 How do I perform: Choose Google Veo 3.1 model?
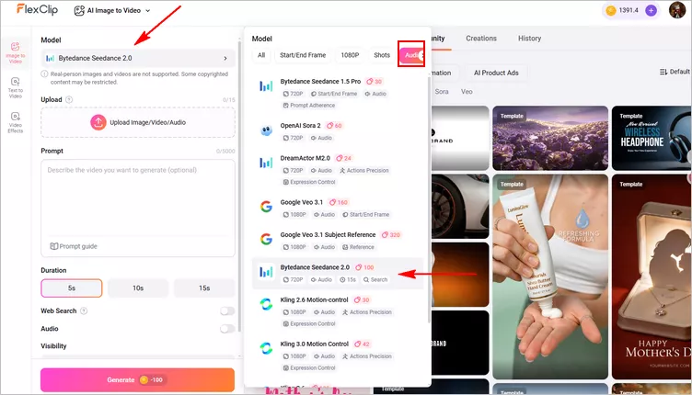tap(338, 209)
